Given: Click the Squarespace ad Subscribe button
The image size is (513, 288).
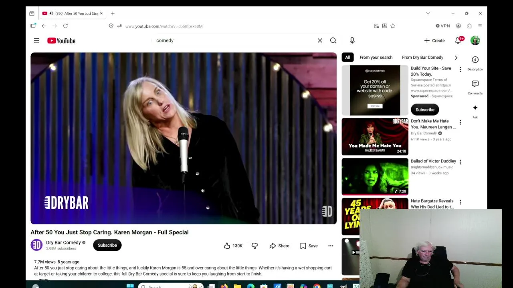Looking at the screenshot, I should point(425,110).
